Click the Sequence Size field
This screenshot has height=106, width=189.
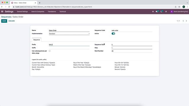click(x=132, y=44)
